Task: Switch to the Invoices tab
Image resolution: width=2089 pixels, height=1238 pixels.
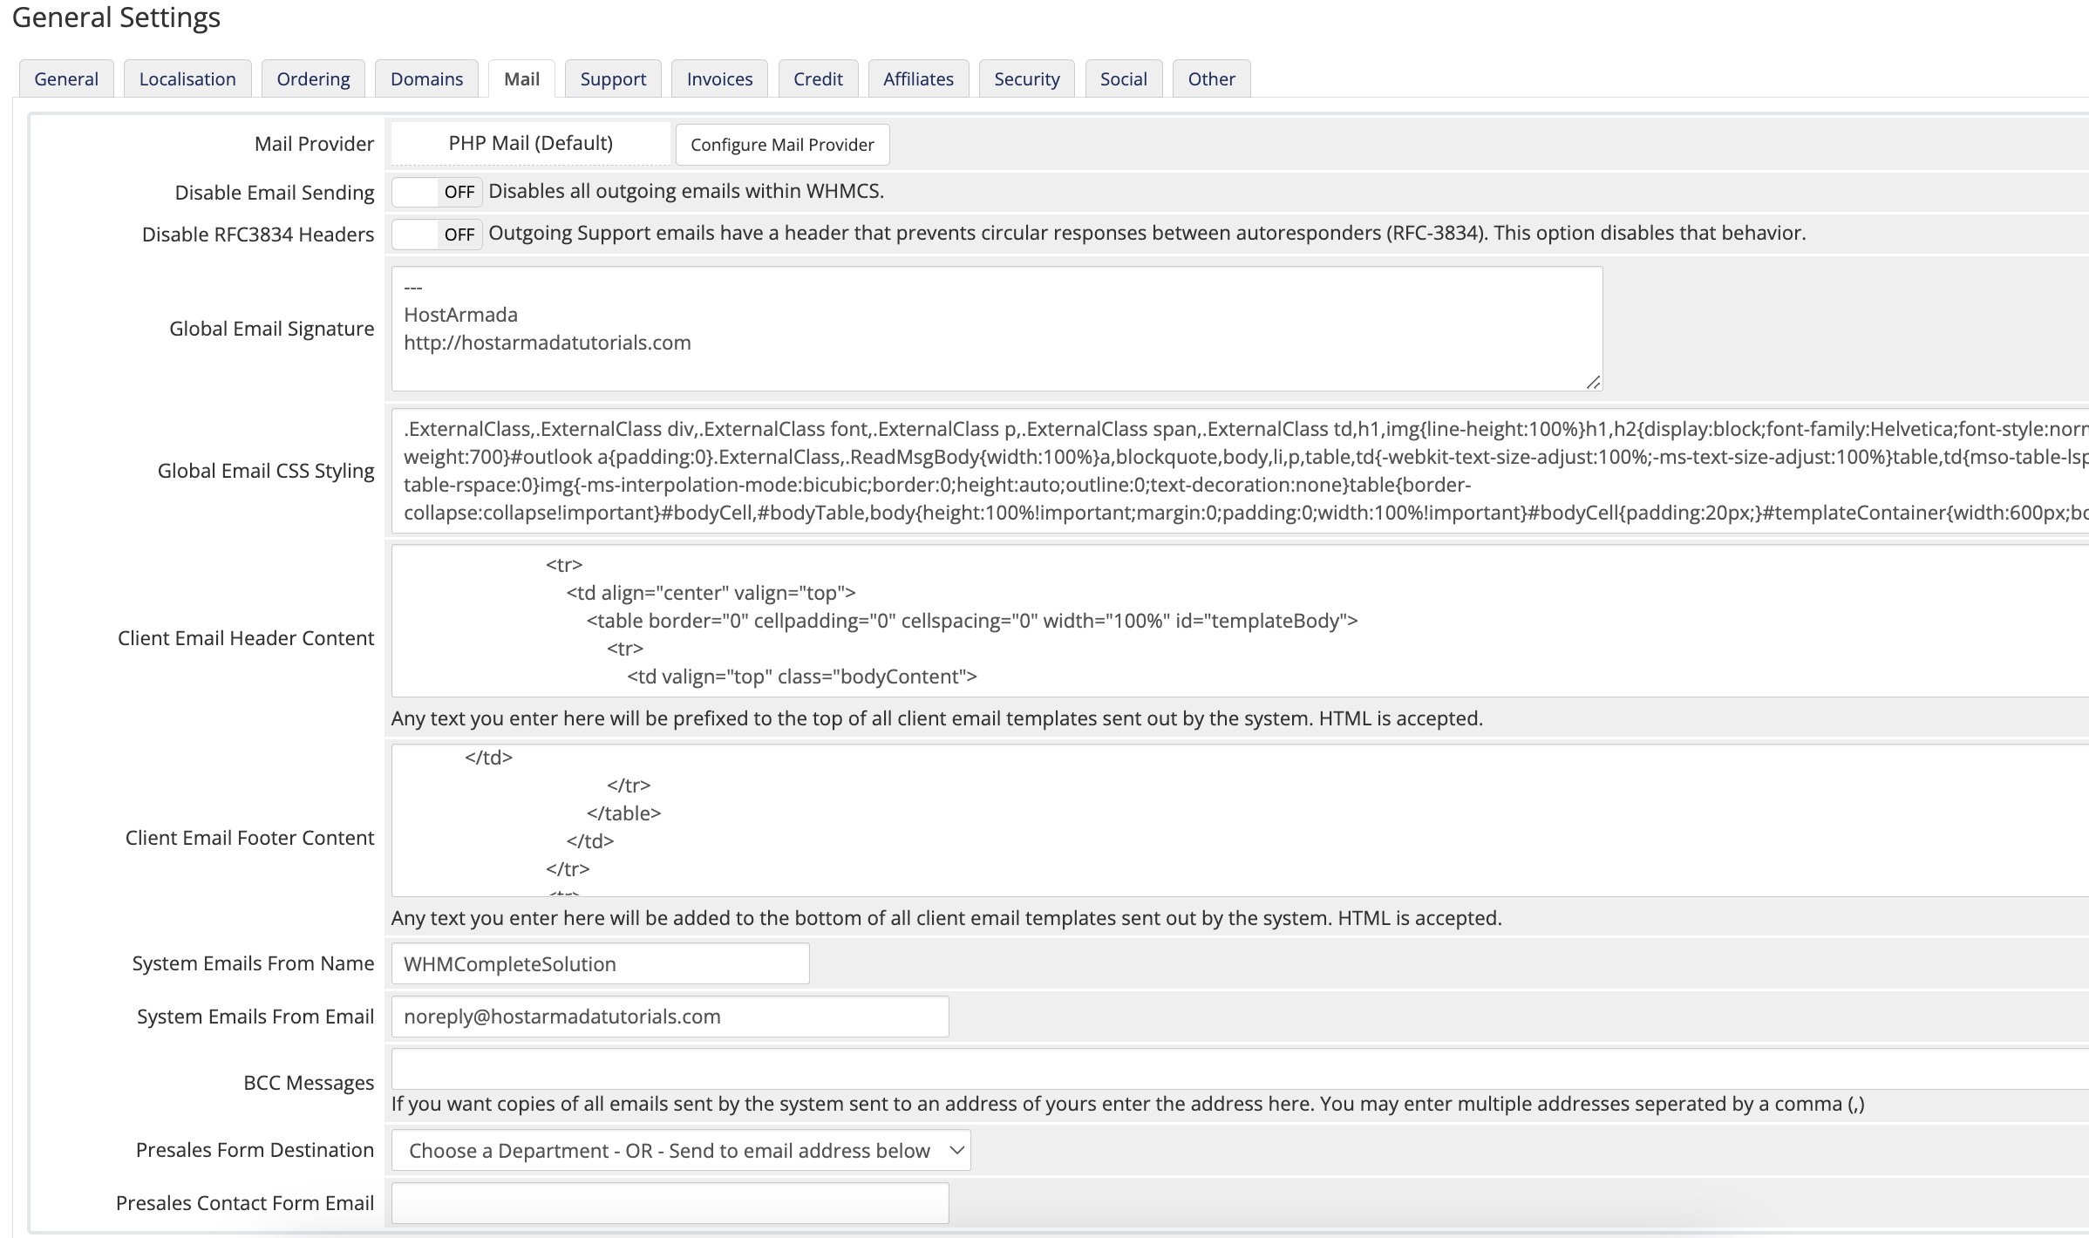Action: pos(719,78)
